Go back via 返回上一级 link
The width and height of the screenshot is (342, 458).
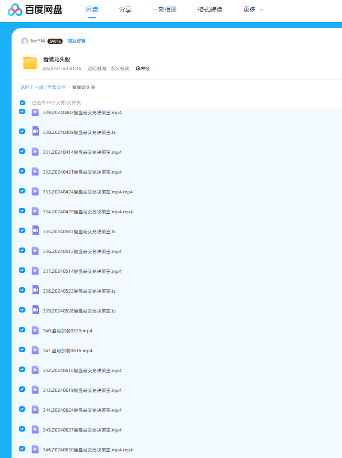coord(32,87)
